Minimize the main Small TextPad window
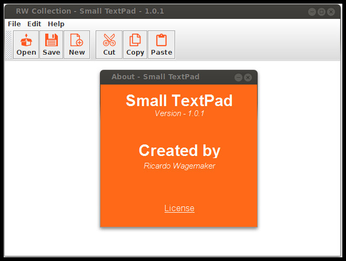 click(x=312, y=12)
